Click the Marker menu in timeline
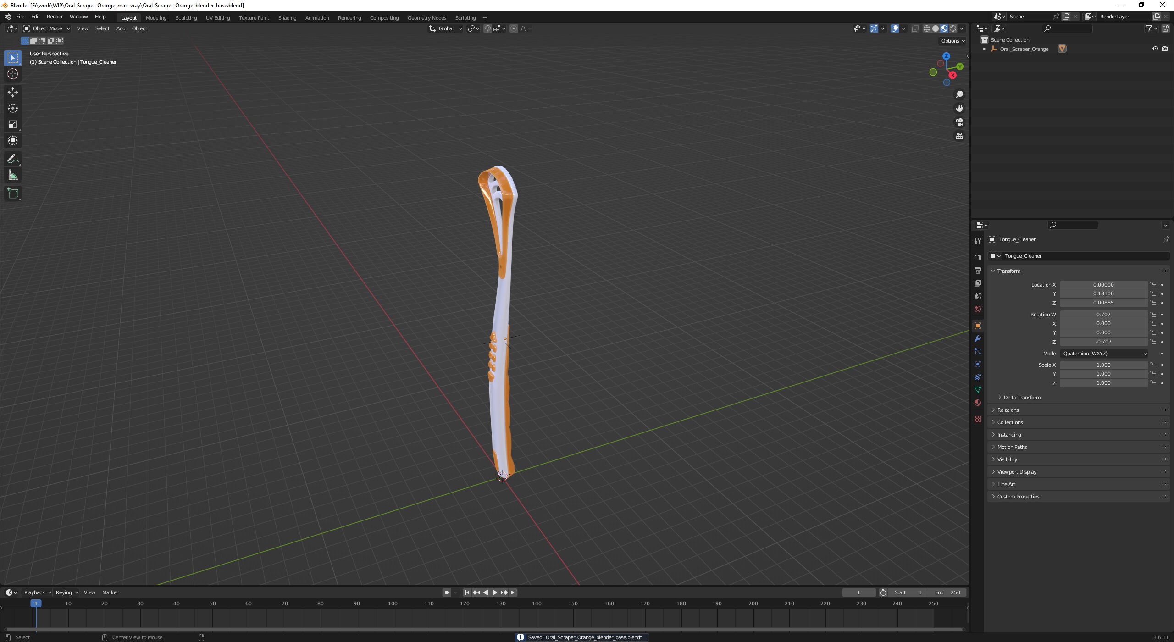This screenshot has width=1174, height=642. click(110, 592)
